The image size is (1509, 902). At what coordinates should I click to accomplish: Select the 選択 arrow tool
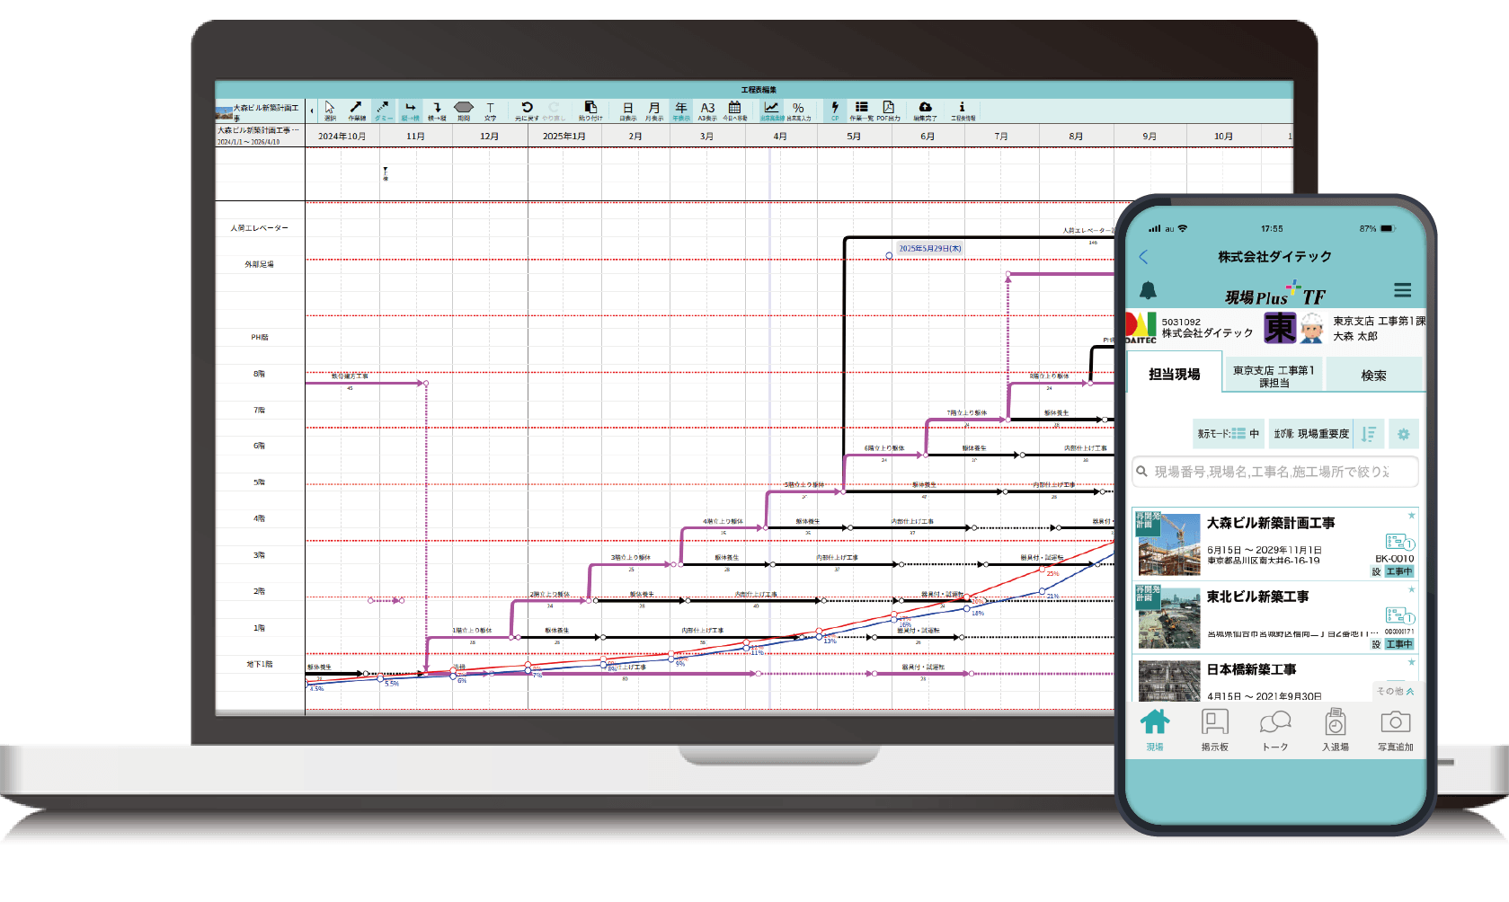coord(330,111)
